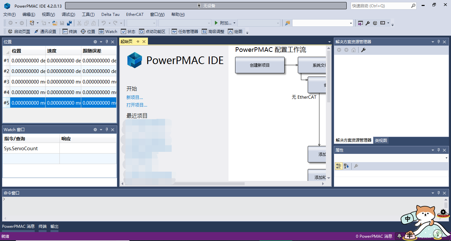Open the EtherCAT menu
The width and height of the screenshot is (451, 241).
pyautogui.click(x=135, y=15)
